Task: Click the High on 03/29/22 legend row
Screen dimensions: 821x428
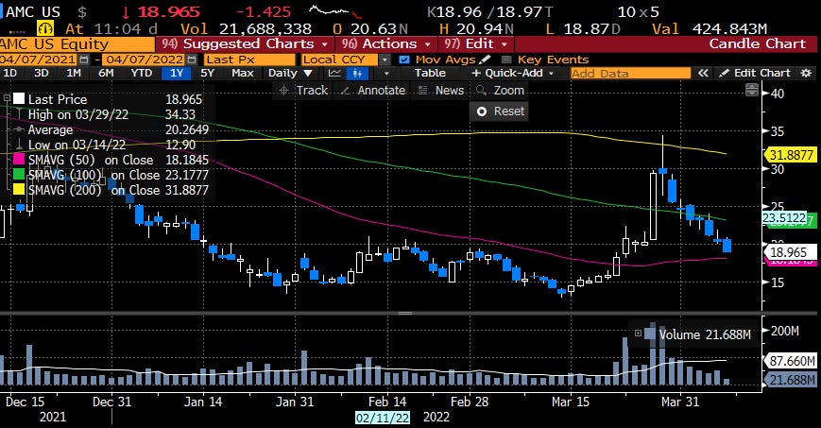Action: (111, 114)
